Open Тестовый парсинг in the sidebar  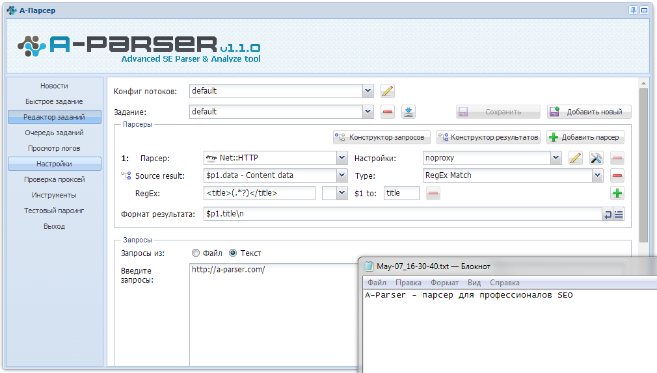click(54, 211)
